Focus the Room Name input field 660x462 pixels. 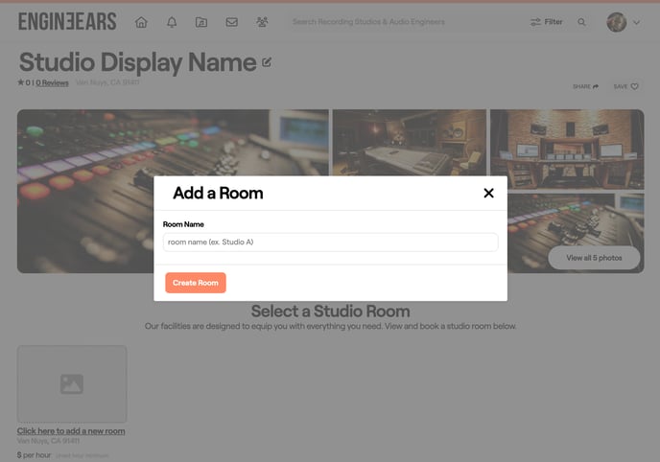[330, 243]
